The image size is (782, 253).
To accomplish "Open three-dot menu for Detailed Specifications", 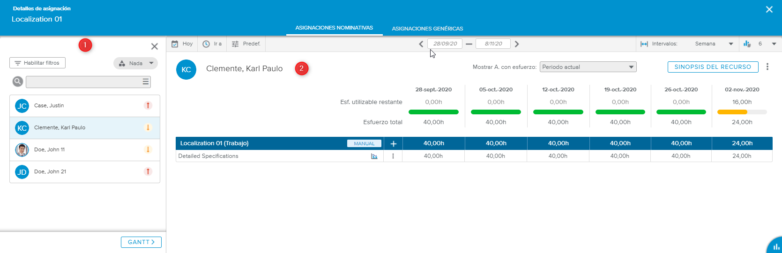I will 393,156.
